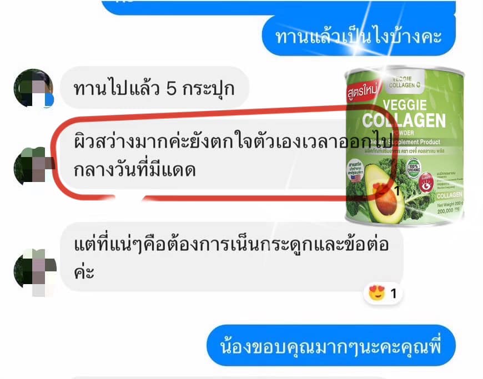Image resolution: width=483 pixels, height=379 pixels.
Task: Click the blue reply 'น้องขอบคุณมากๆนะคะคุณพี่'
Action: pyautogui.click(x=331, y=346)
